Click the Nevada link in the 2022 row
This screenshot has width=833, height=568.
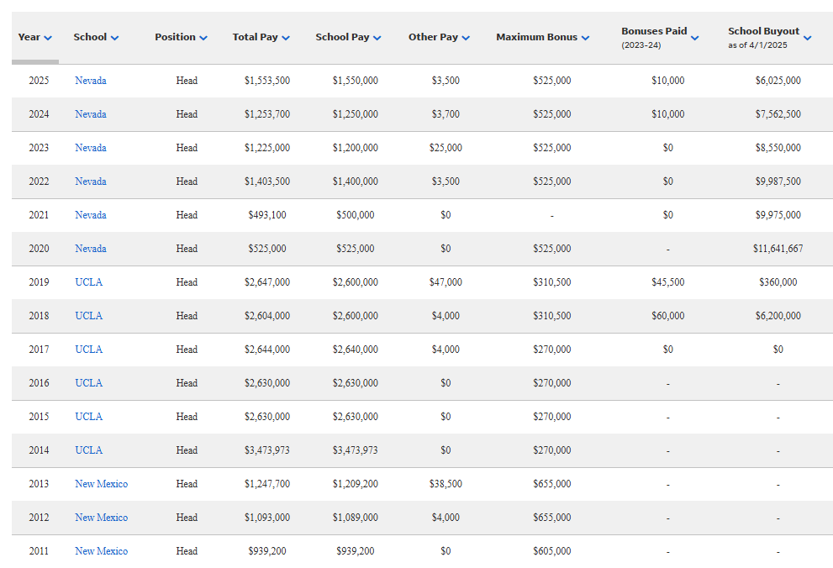click(90, 181)
